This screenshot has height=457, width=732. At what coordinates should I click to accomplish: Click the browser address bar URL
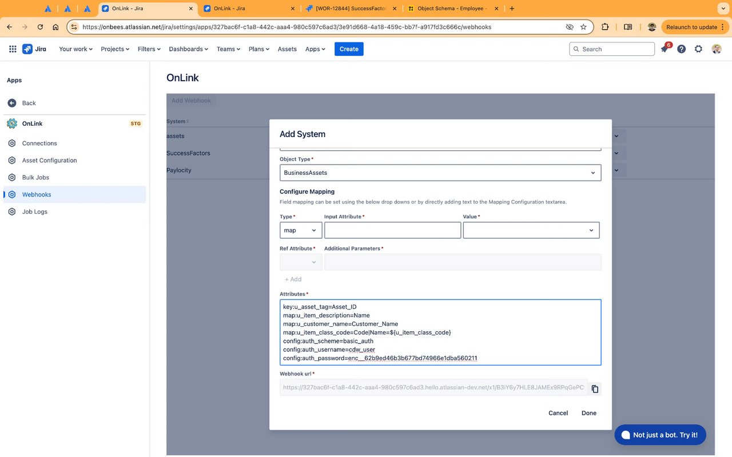[x=287, y=27]
